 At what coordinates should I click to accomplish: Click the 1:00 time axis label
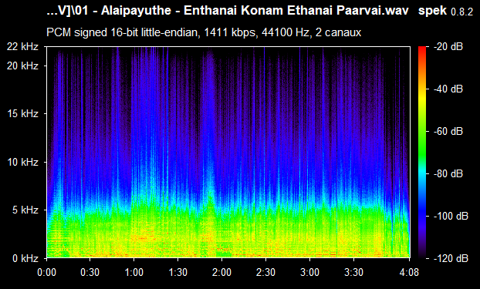[134, 272]
